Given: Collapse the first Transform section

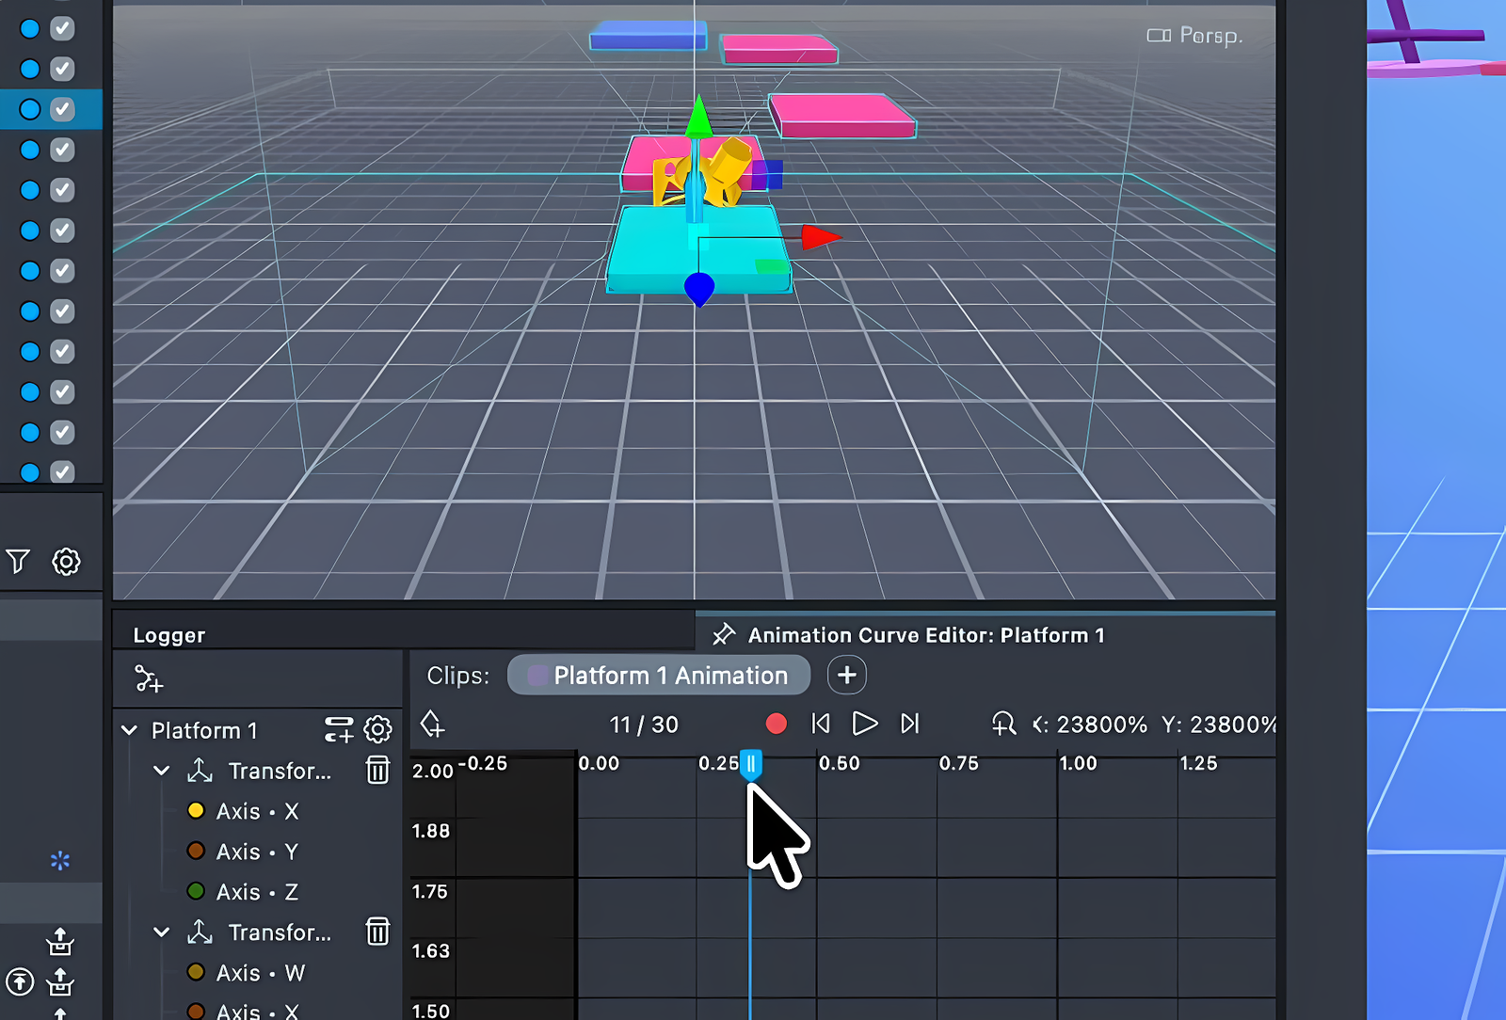Looking at the screenshot, I should 161,770.
